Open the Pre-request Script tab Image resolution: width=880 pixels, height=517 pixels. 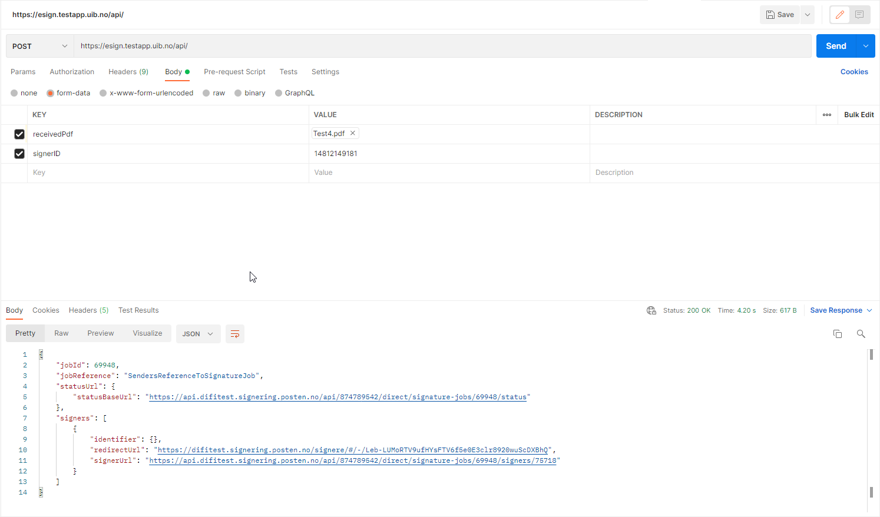(x=234, y=72)
